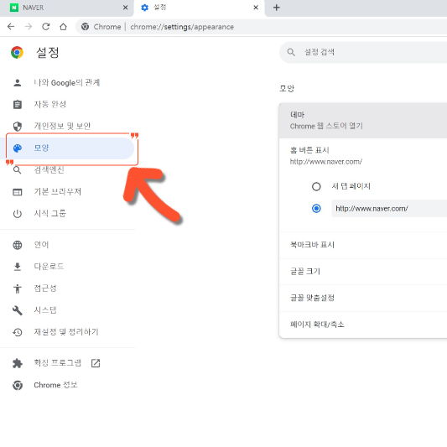Click the Chrome logo next to 설정 title

pos(17,53)
